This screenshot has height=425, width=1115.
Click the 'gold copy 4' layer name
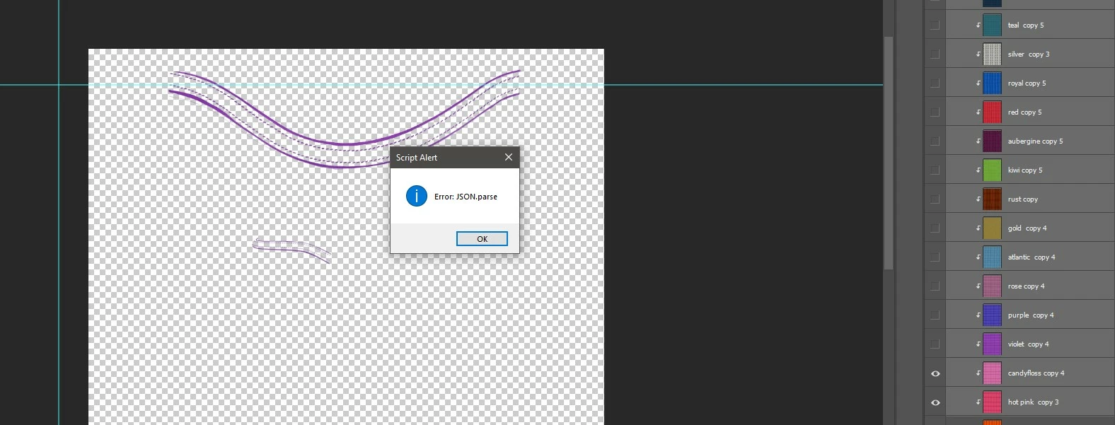[x=1027, y=228]
